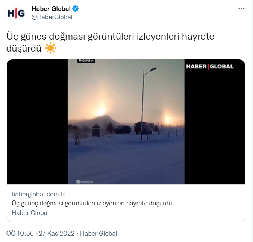Open the haberglobal.com.tr domain link
The width and height of the screenshot is (253, 242).
(38, 194)
